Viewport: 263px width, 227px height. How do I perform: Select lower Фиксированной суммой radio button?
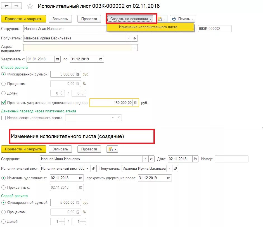[x=4, y=202]
